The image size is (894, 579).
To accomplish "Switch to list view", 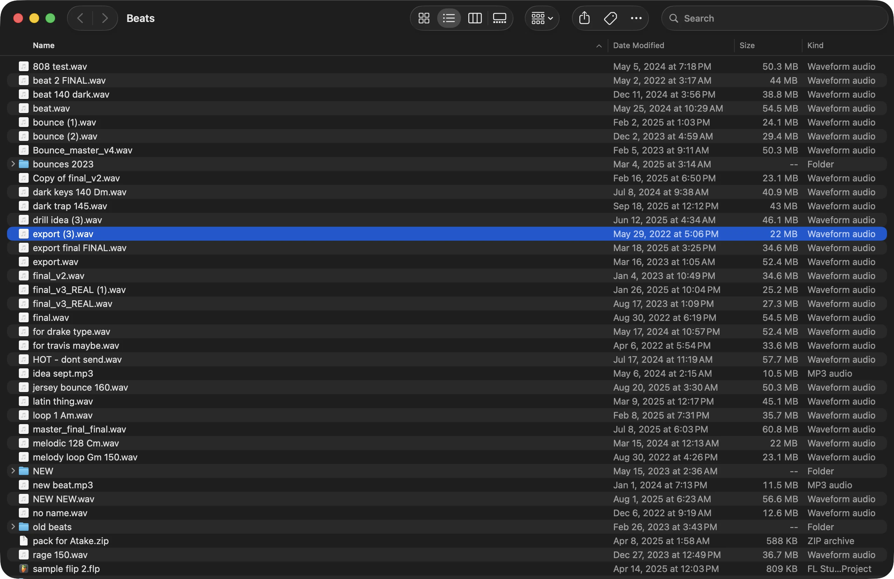I will click(449, 18).
